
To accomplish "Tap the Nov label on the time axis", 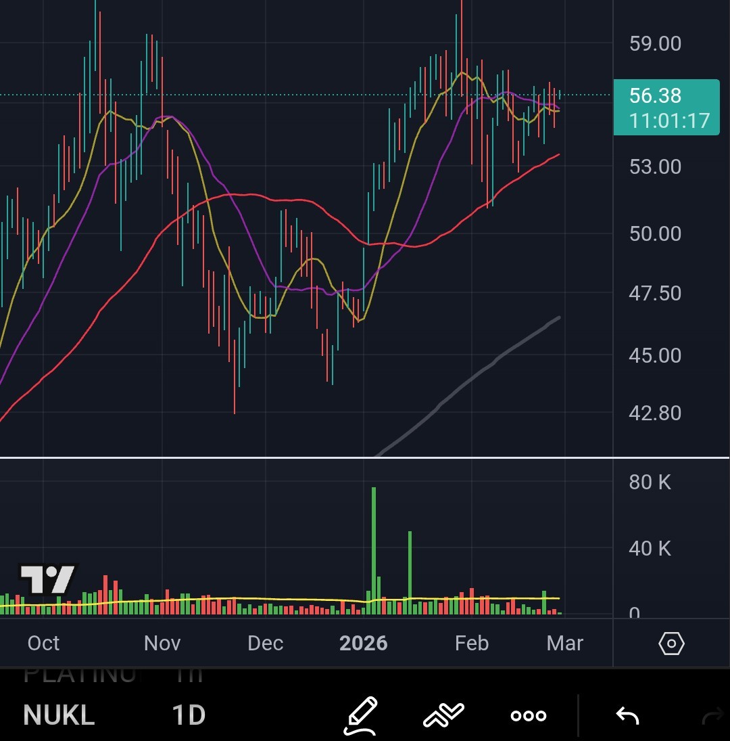I will [162, 643].
